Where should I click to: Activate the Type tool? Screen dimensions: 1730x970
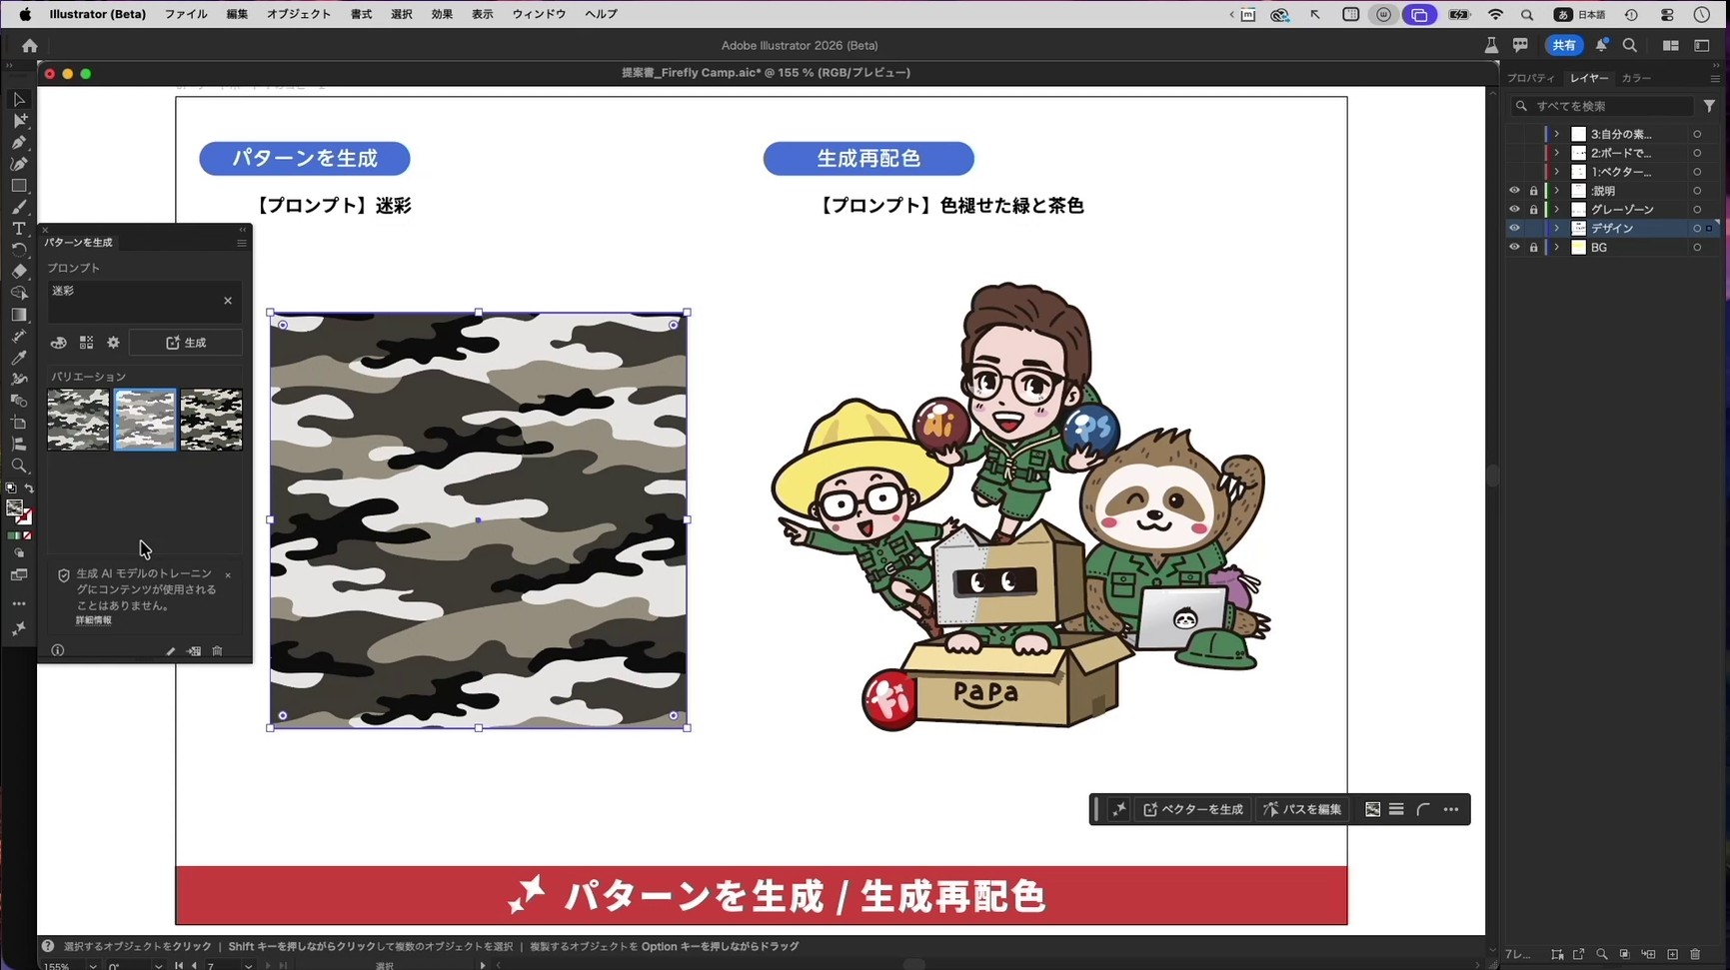pos(18,229)
